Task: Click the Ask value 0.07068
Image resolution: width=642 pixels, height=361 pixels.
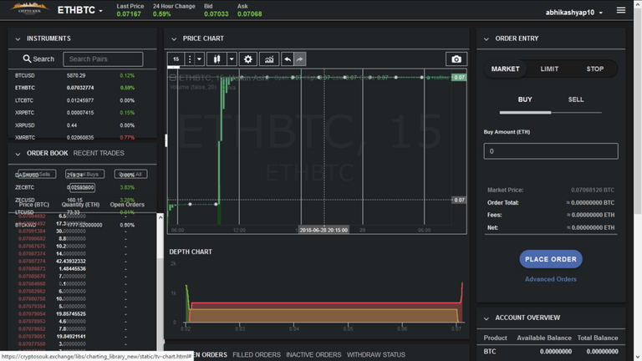Action: pos(249,14)
